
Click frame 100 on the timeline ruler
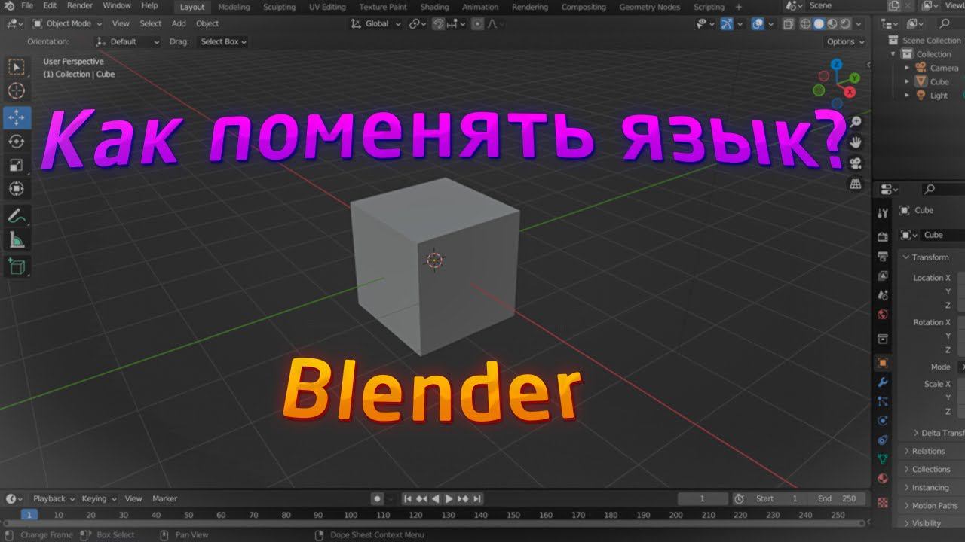[x=351, y=516]
